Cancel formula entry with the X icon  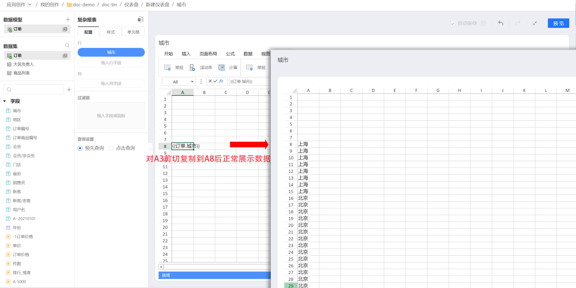coord(210,81)
